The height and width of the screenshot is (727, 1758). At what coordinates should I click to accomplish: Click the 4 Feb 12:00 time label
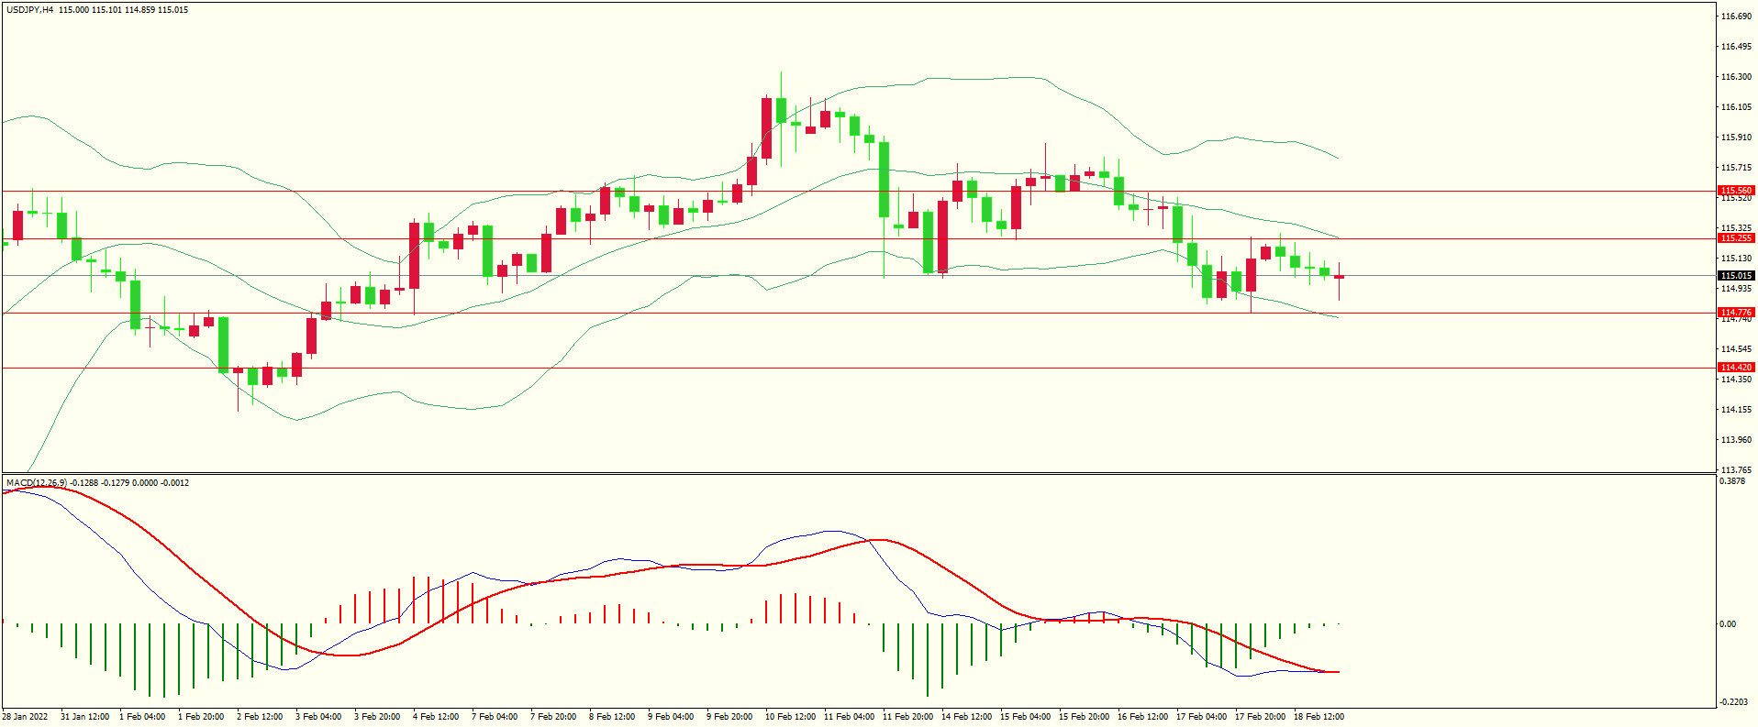click(436, 717)
